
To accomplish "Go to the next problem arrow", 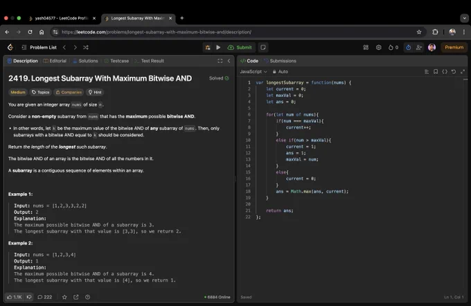I will click(75, 48).
